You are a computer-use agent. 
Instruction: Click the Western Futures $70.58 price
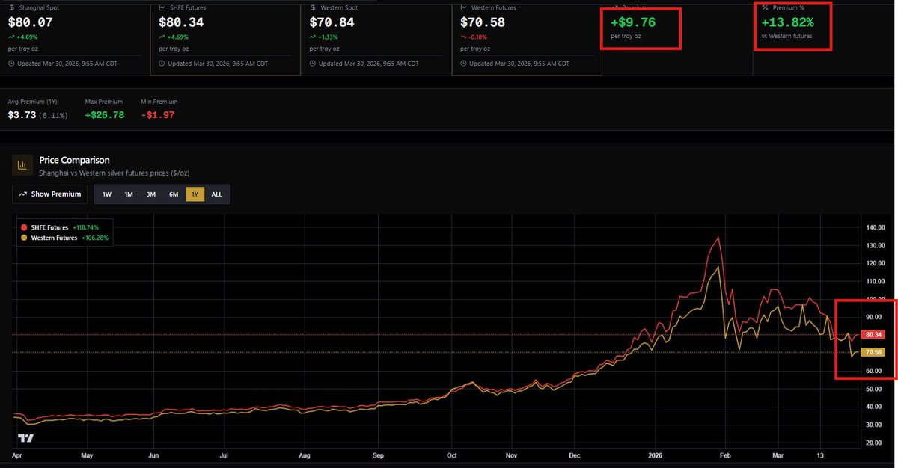tap(483, 22)
